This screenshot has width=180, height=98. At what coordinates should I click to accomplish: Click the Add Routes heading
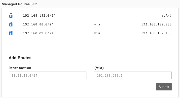20,58
